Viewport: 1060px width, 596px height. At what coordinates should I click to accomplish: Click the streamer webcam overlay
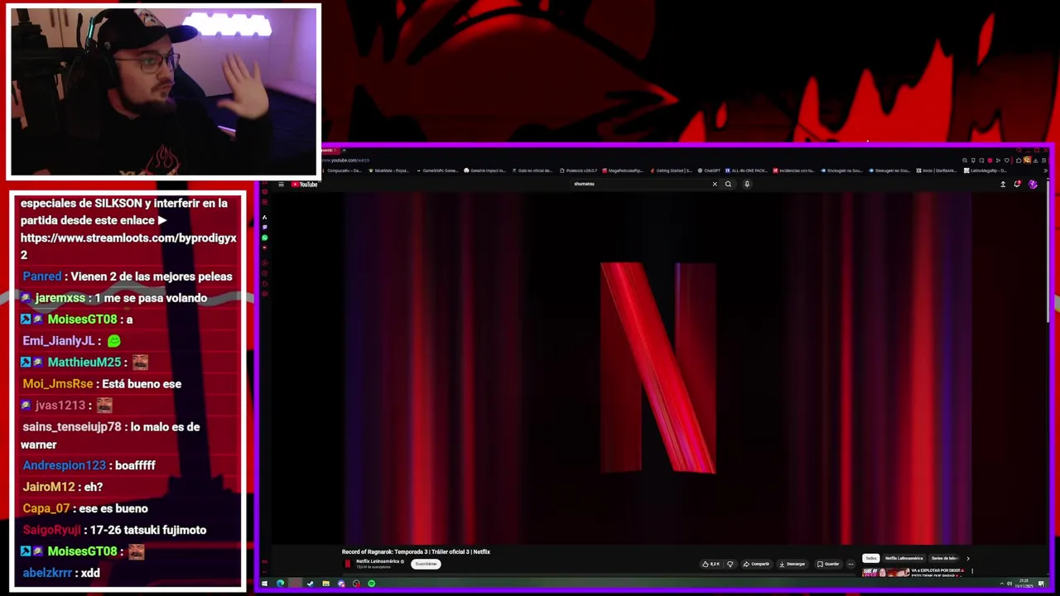point(163,92)
